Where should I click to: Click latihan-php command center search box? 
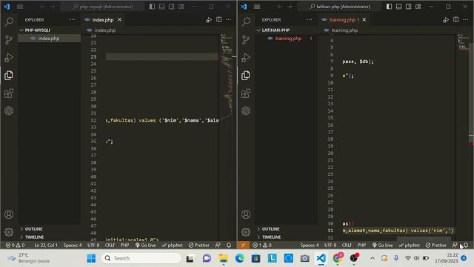point(339,7)
